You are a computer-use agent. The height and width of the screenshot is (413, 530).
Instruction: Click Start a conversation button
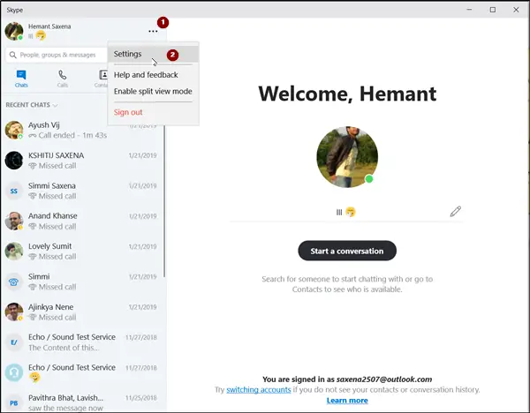tap(347, 251)
